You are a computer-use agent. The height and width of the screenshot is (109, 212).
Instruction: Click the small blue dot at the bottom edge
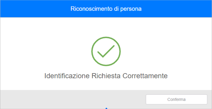pos(107,108)
